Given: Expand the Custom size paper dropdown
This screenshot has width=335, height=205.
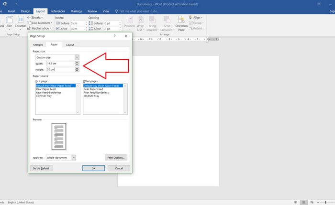Looking at the screenshot, I should (77, 57).
